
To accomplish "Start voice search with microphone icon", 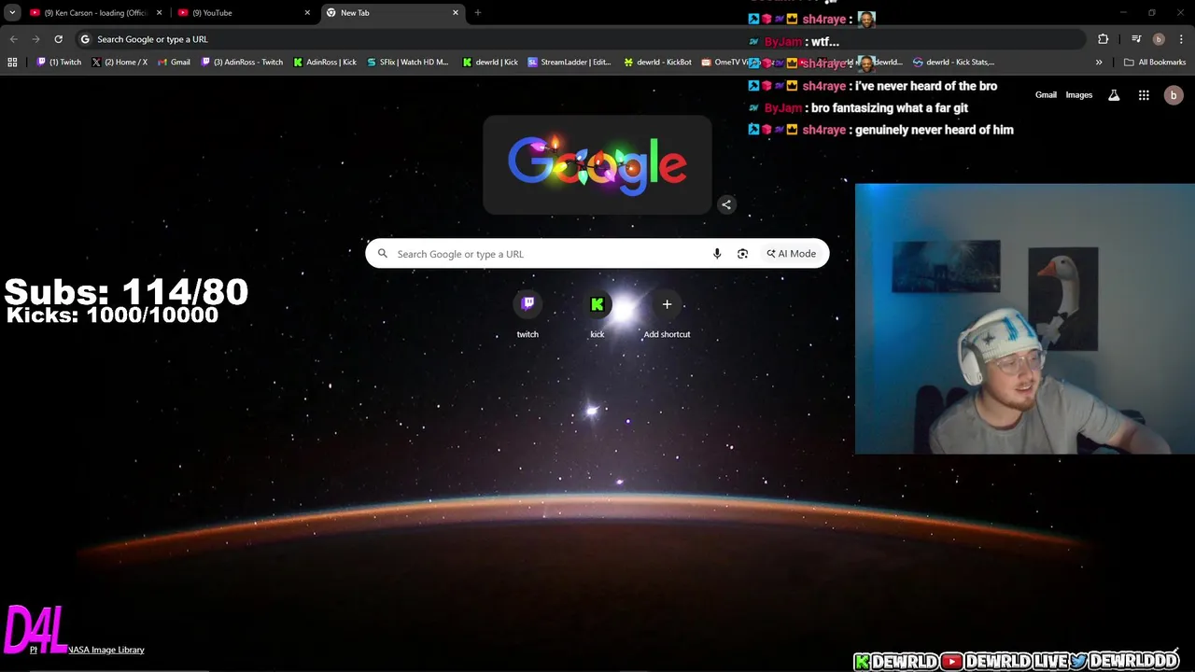I will pyautogui.click(x=717, y=254).
